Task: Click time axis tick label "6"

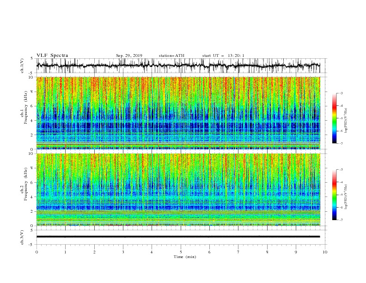Action: point(209,252)
